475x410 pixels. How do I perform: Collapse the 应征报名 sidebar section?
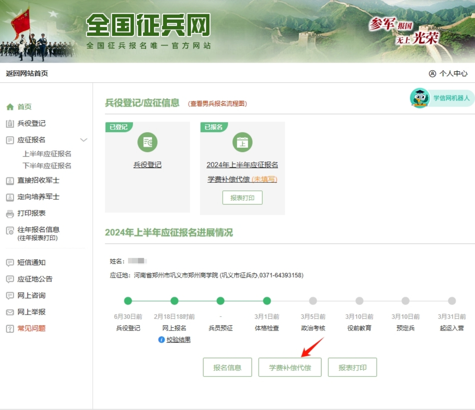(x=84, y=140)
